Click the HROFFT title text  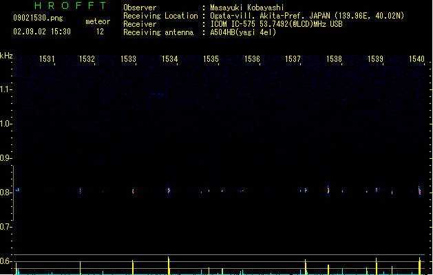70,5
